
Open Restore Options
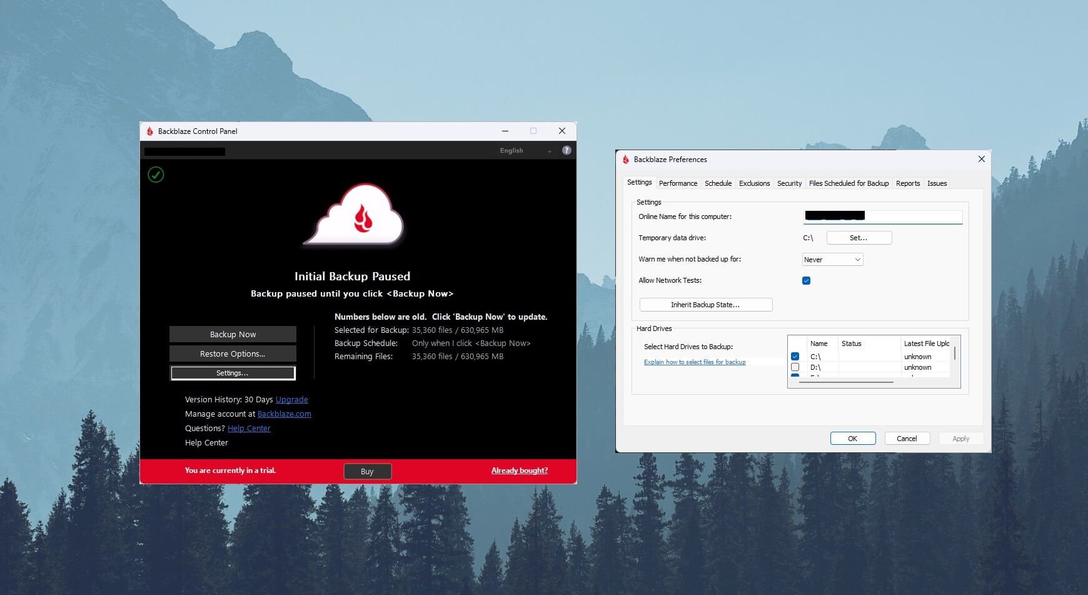233,353
